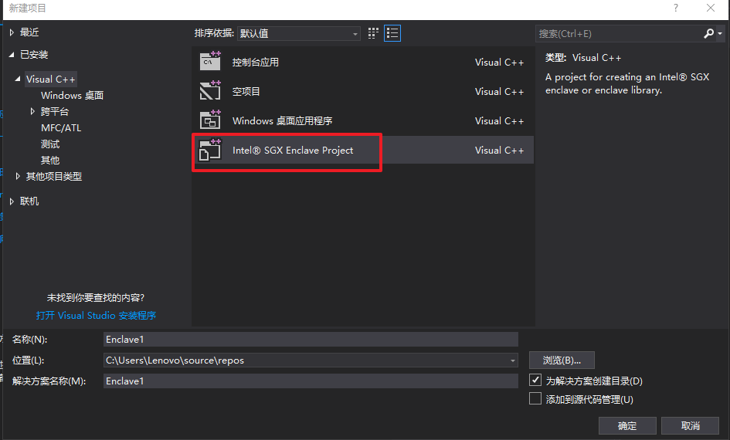Viewport: 730px width, 440px height.
Task: Click the 跨平台 tree label
Action: (55, 112)
